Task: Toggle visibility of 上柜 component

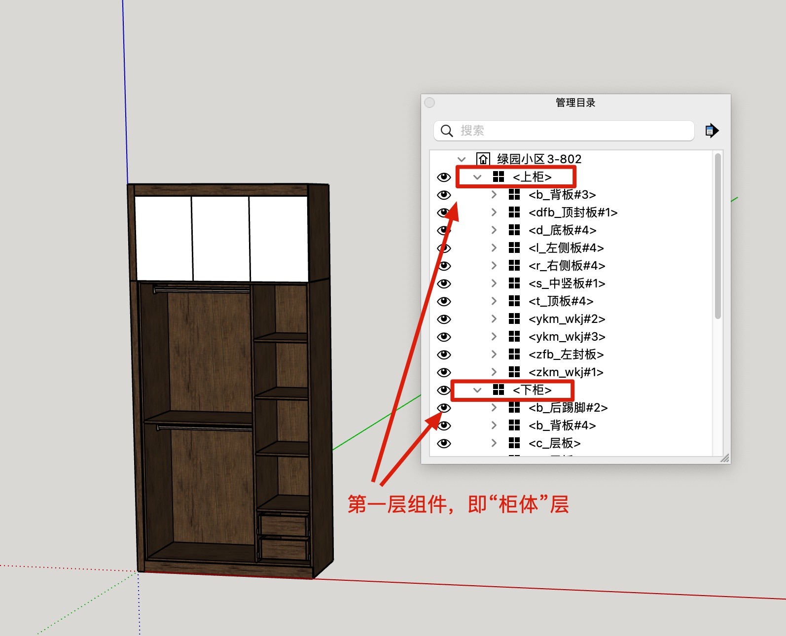Action: 444,177
